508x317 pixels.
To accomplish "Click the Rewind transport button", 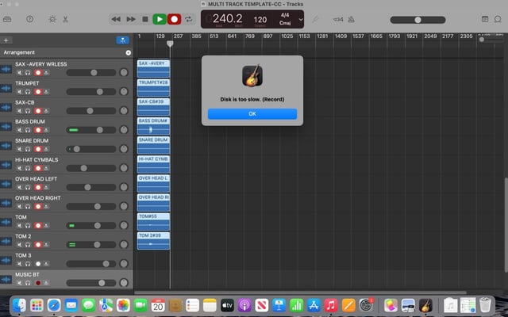I will tap(116, 18).
